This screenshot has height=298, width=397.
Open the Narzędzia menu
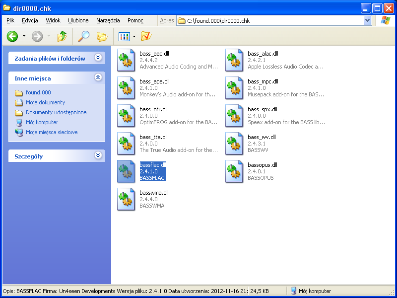(x=108, y=20)
